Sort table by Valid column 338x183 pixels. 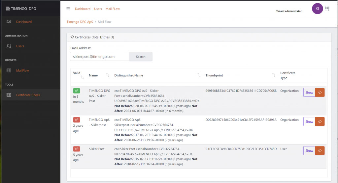click(x=82, y=77)
